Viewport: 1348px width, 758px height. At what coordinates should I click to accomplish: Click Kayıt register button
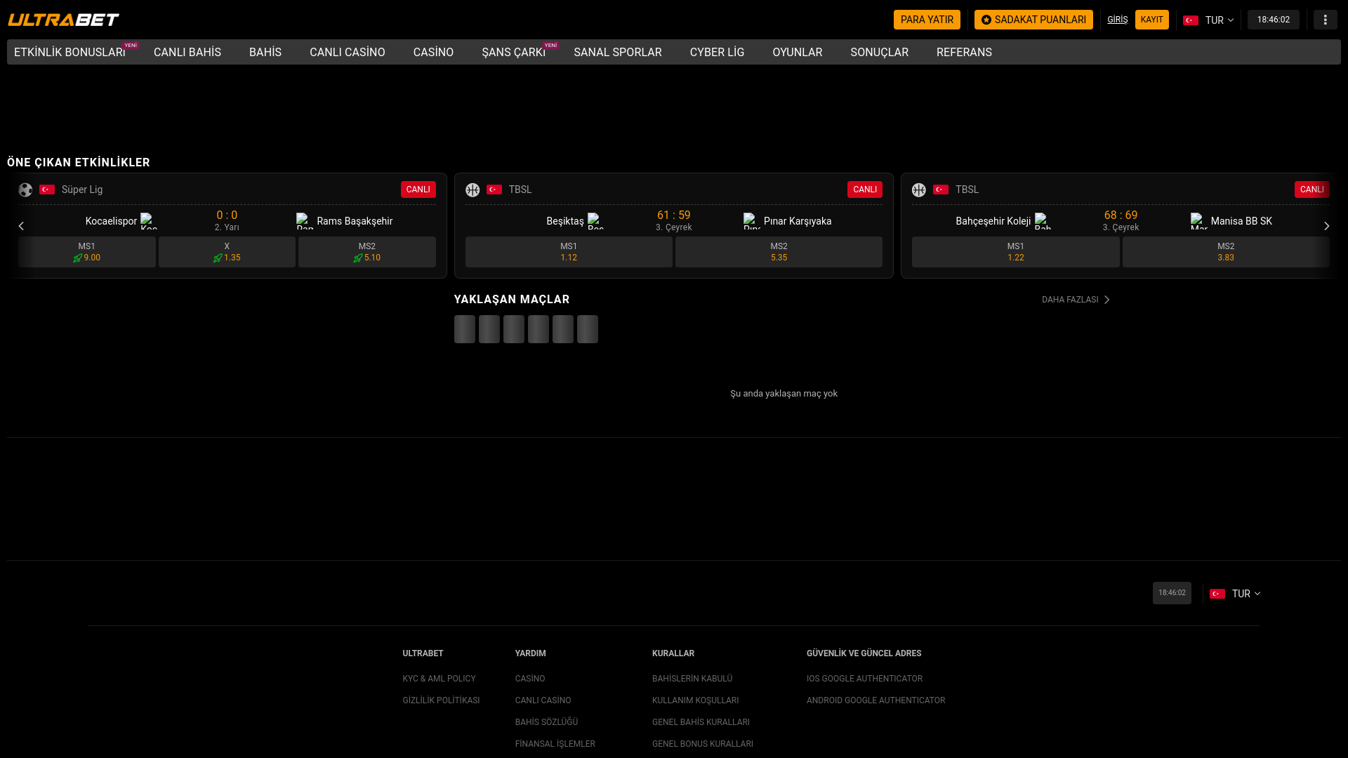coord(1152,20)
